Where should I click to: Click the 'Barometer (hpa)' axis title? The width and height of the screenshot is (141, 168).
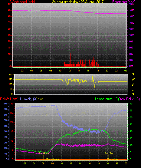[x=124, y=2]
